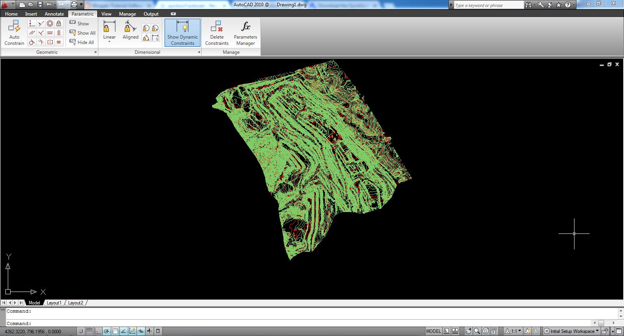The width and height of the screenshot is (624, 336).
Task: Open the Manage ribbon tab
Action: pos(128,14)
